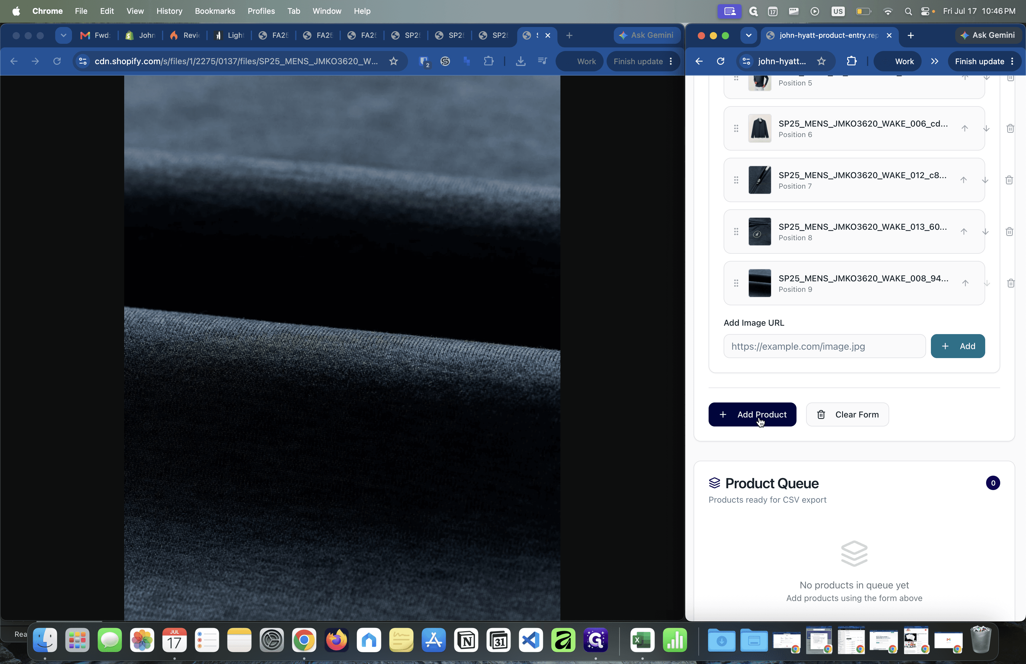Viewport: 1026px width, 664px height.
Task: Open the Bookmarks menu in menu bar
Action: [x=215, y=11]
